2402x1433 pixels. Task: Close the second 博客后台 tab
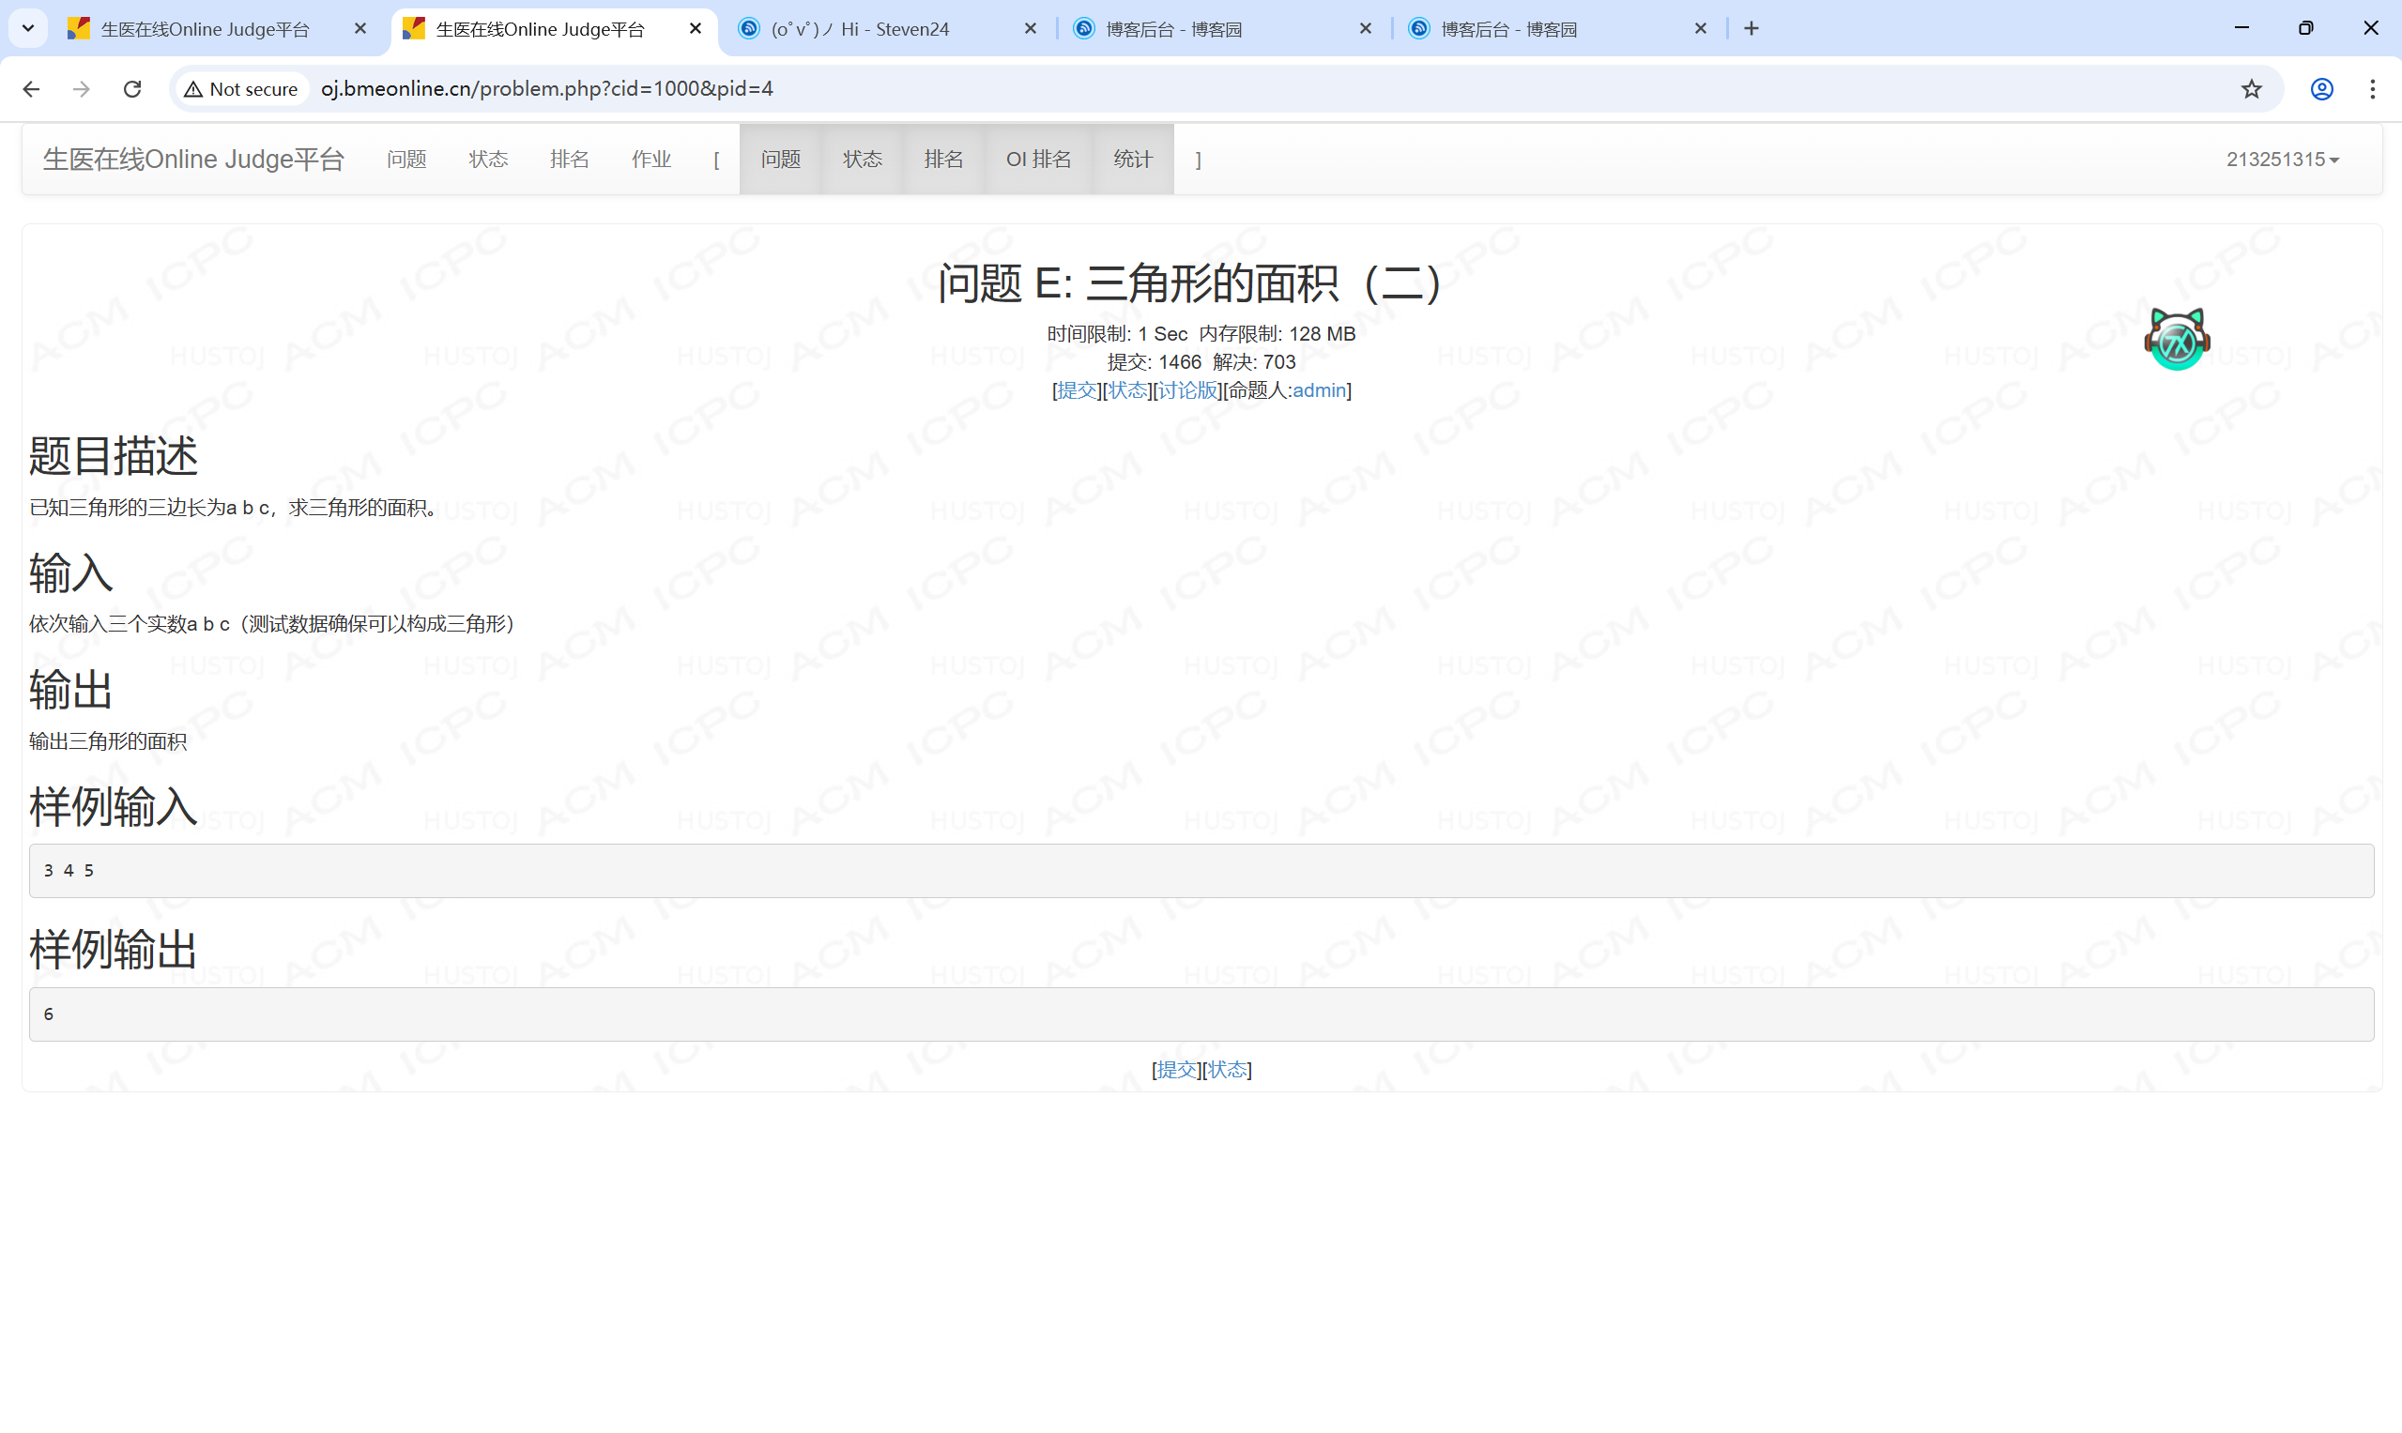pyautogui.click(x=1700, y=29)
